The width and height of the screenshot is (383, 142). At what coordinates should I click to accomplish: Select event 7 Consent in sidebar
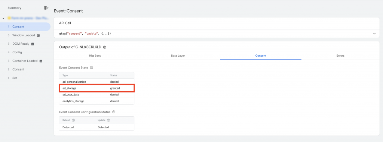point(25,26)
